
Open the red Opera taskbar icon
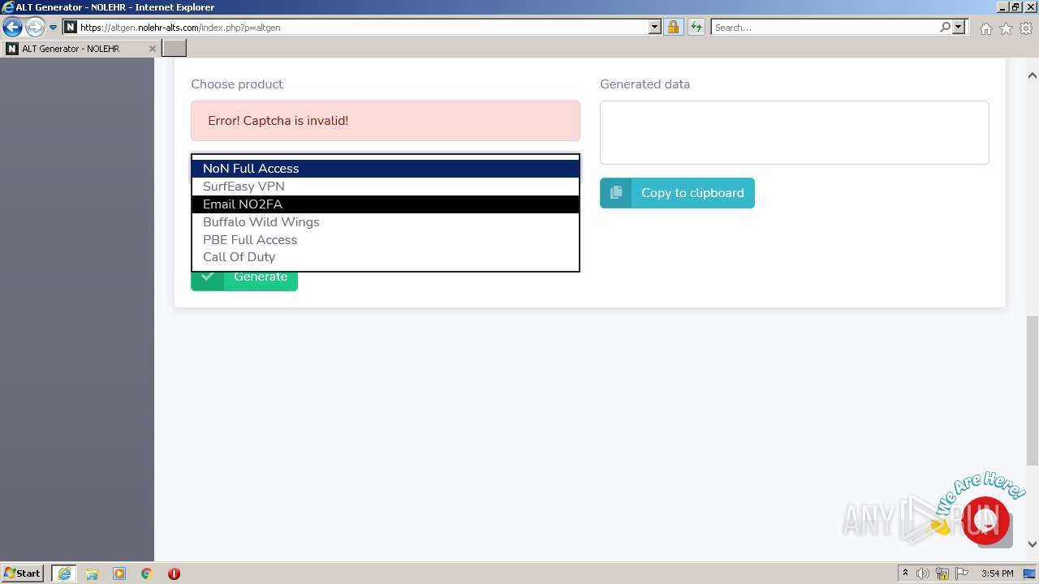(x=174, y=573)
